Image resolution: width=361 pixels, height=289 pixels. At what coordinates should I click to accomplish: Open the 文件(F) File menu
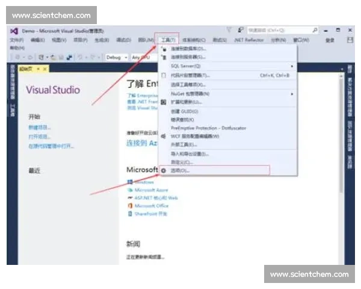17,40
